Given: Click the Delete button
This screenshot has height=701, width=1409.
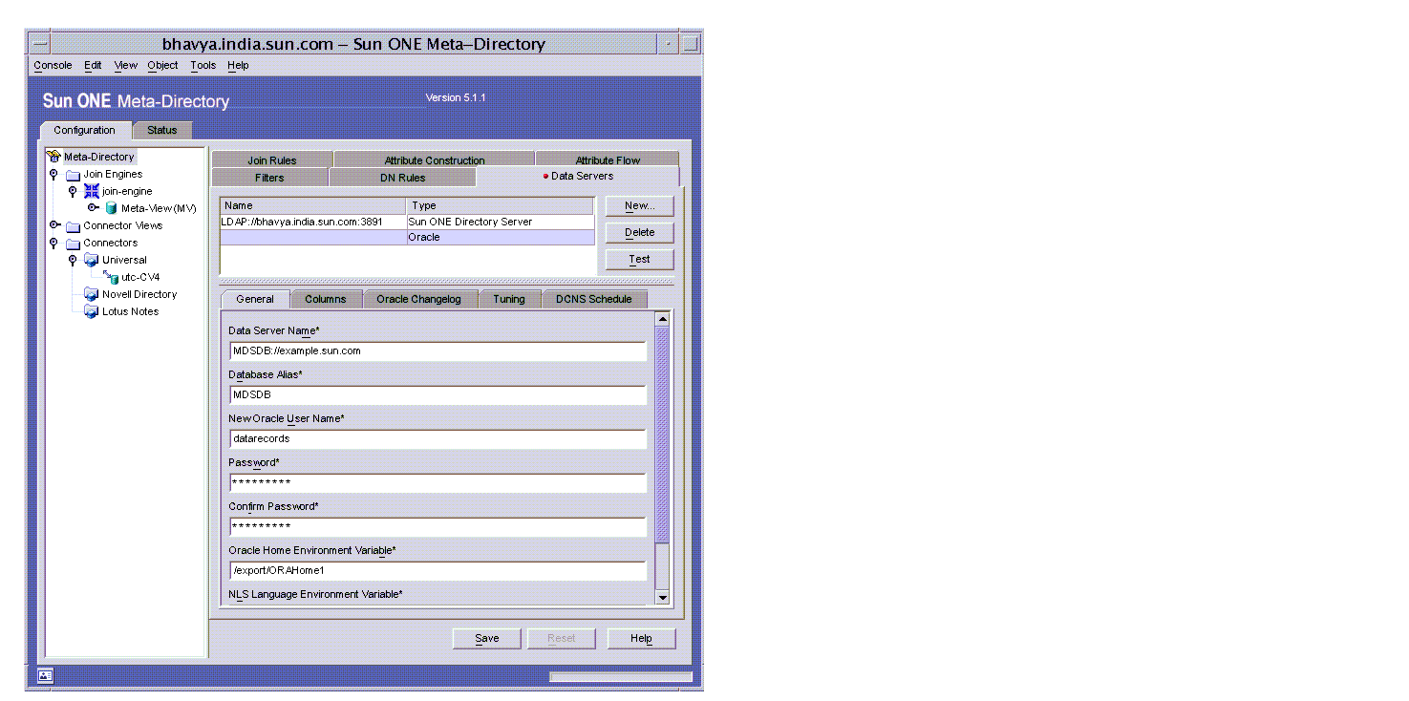Looking at the screenshot, I should (640, 233).
